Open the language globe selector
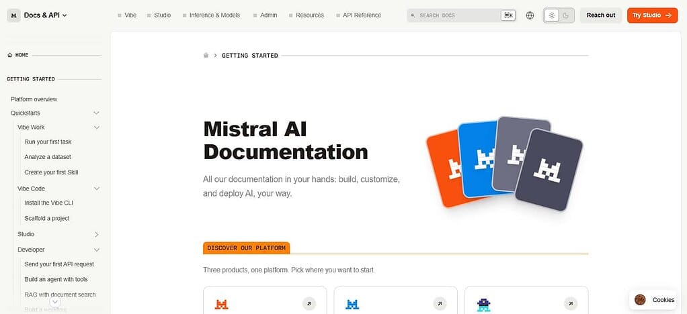This screenshot has width=687, height=314. coord(530,15)
